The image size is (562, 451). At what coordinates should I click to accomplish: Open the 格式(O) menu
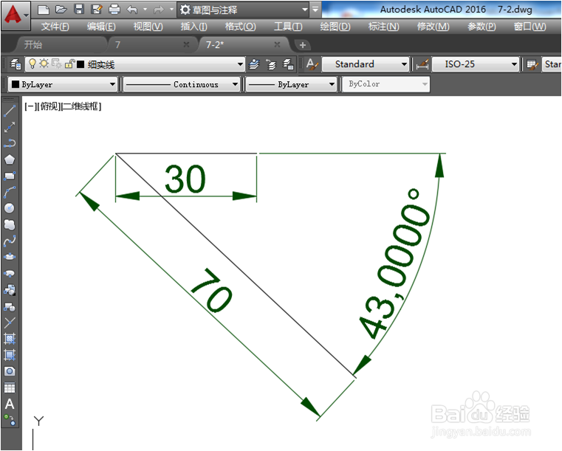point(241,27)
